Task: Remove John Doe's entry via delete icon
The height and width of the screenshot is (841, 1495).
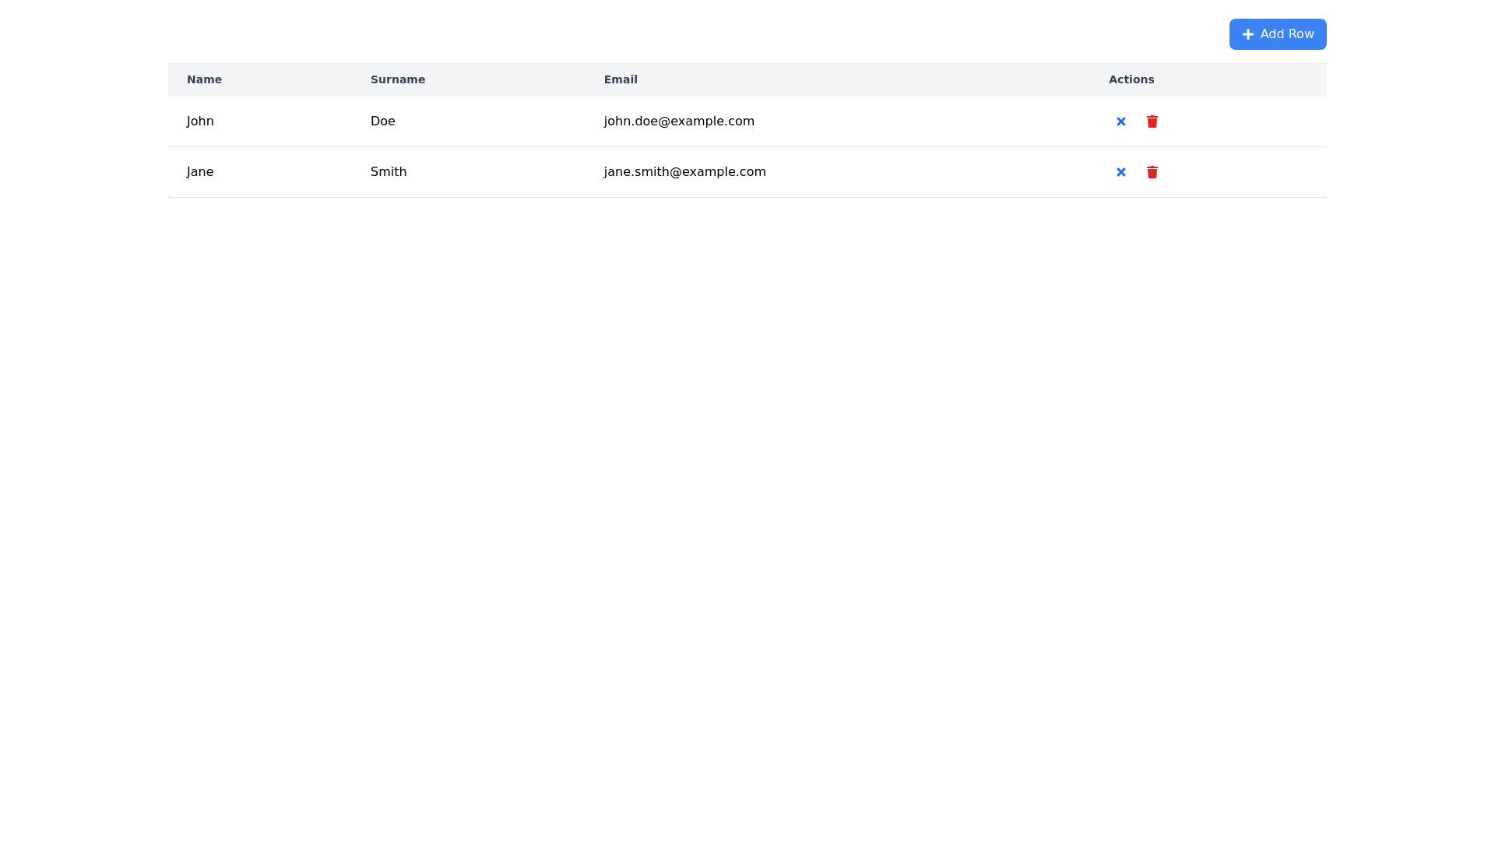Action: point(1152,121)
